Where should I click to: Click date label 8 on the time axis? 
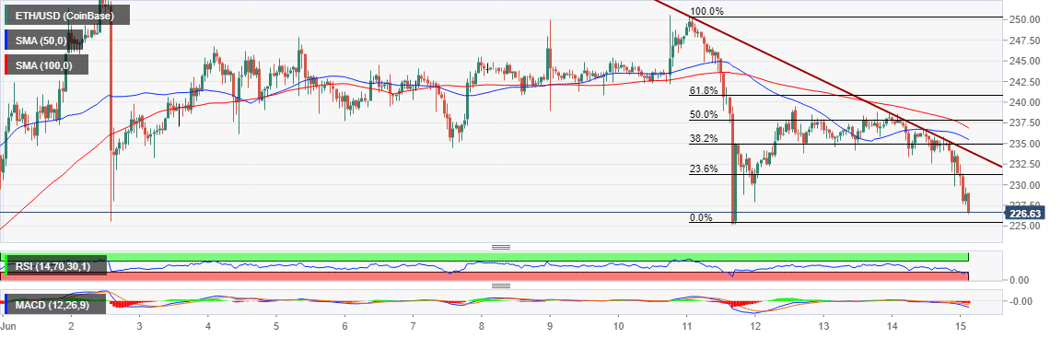point(482,325)
